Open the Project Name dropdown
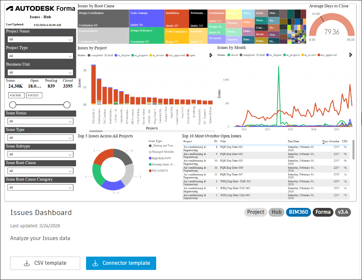Screen dimensions: 362x280 pyautogui.click(x=40, y=39)
